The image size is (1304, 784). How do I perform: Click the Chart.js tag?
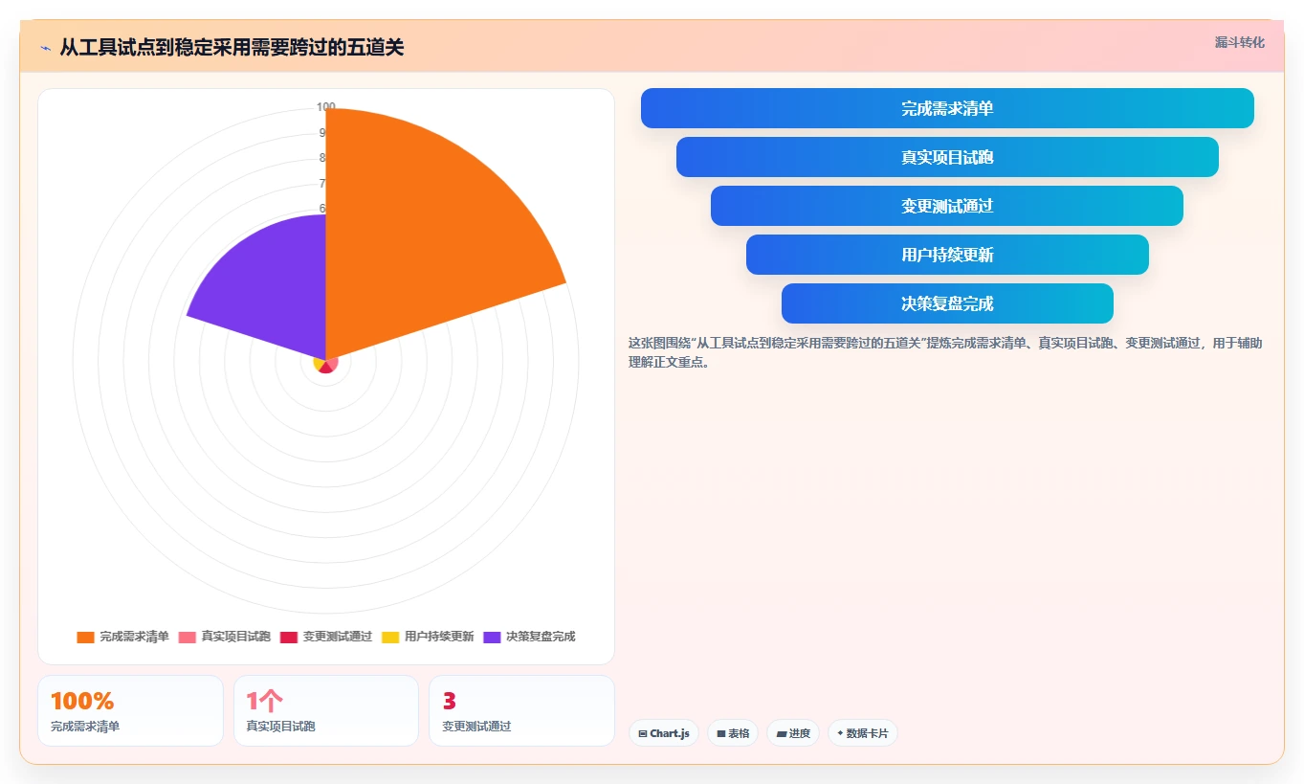(x=664, y=733)
